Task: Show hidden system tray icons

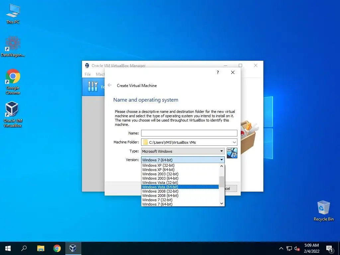Action: coord(281,248)
